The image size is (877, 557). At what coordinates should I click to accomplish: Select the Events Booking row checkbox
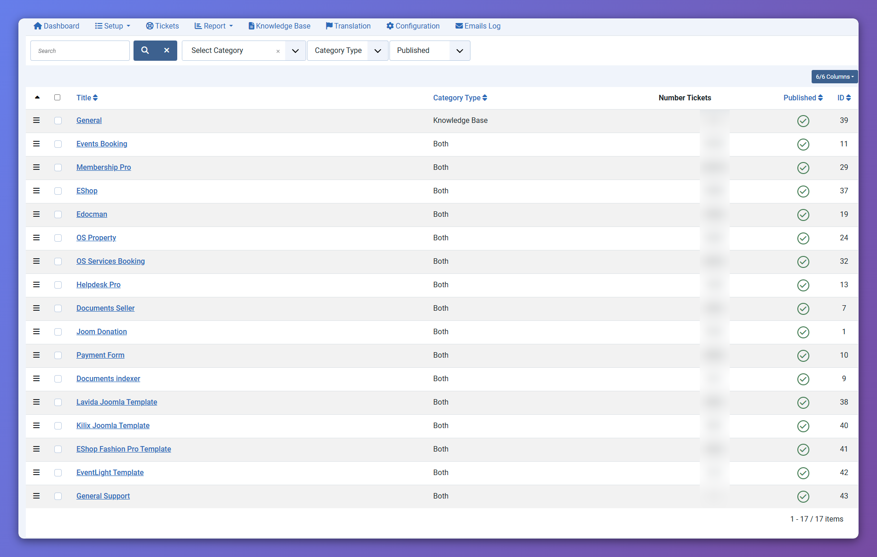[x=58, y=144]
